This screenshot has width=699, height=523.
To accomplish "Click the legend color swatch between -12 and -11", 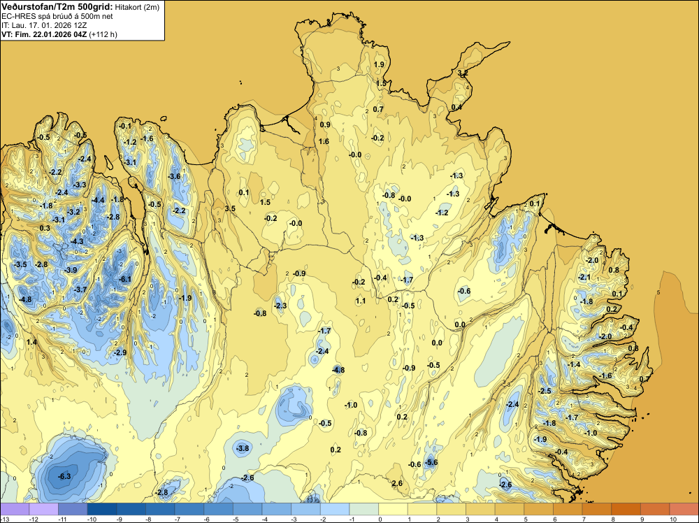I will 43,509.
